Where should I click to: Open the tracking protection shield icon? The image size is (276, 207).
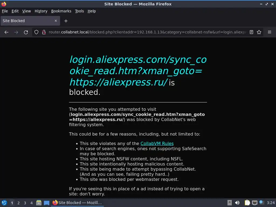click(36, 32)
